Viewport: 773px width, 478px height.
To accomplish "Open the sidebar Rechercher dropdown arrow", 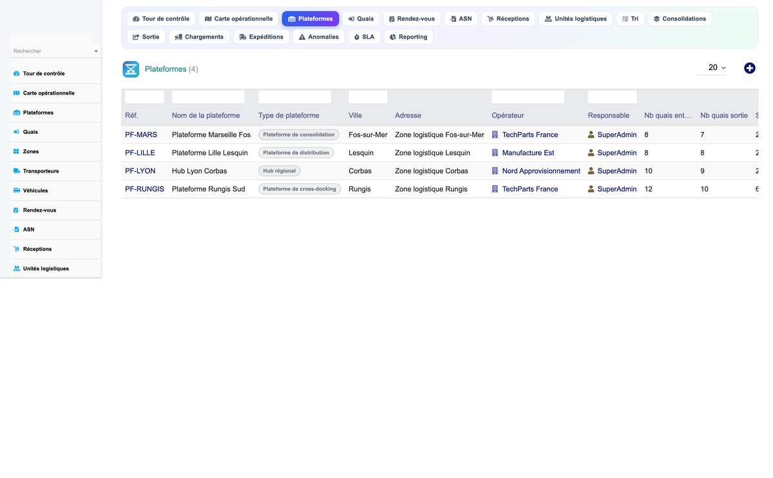I will click(x=96, y=51).
